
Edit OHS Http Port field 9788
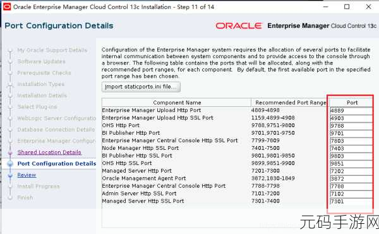351,126
